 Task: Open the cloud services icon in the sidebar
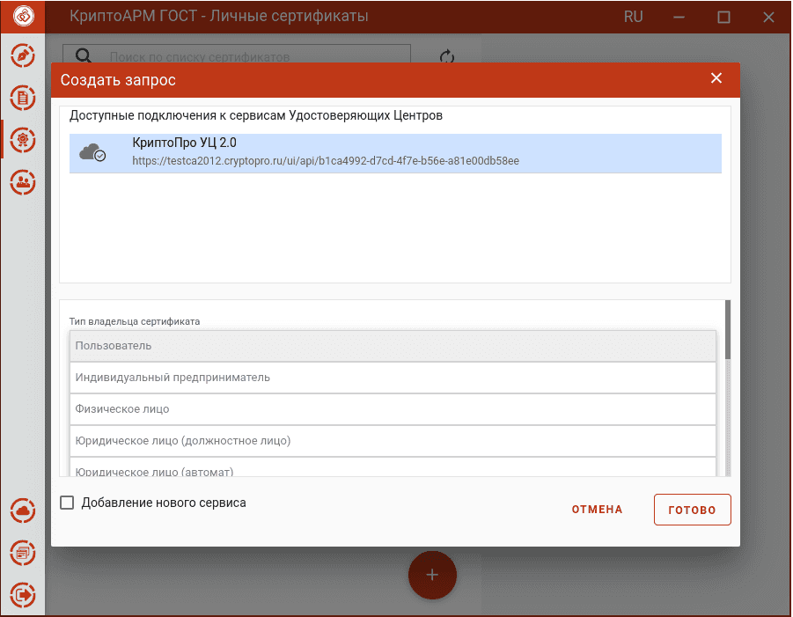[x=23, y=510]
